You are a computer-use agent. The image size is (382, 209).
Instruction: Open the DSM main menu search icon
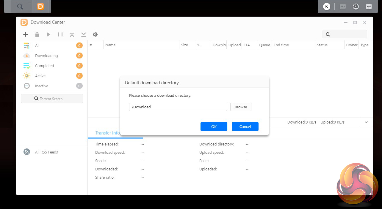pos(20,7)
